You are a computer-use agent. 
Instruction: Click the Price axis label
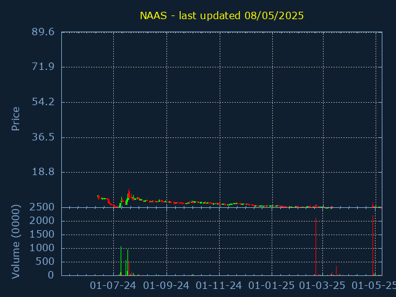tap(15, 119)
